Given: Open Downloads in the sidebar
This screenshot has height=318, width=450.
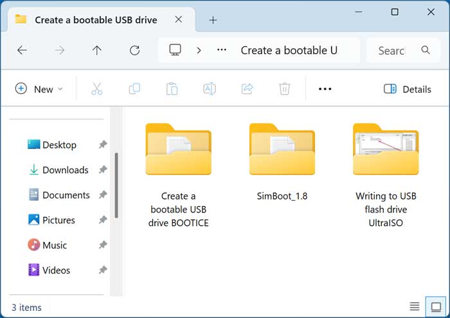Looking at the screenshot, I should pyautogui.click(x=59, y=170).
